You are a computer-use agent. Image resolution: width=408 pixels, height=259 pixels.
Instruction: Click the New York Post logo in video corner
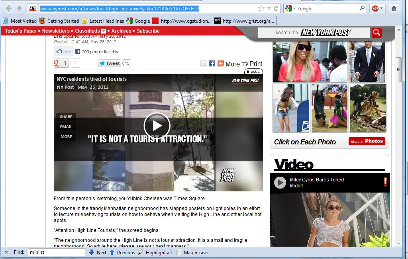click(245, 80)
